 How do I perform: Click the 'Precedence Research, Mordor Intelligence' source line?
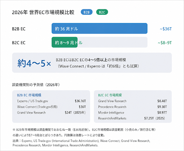55,145
